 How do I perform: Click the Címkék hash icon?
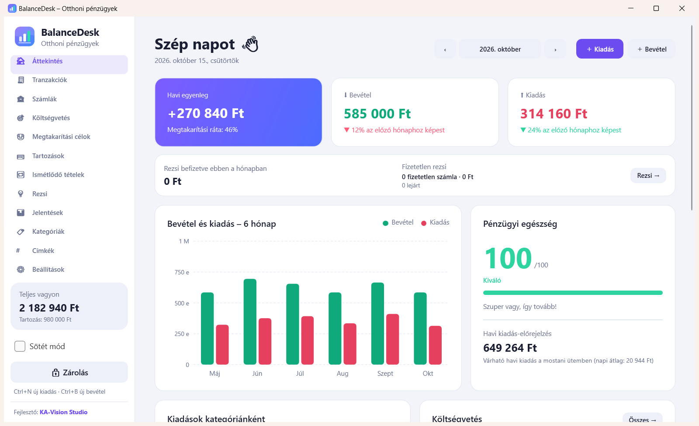pyautogui.click(x=18, y=250)
